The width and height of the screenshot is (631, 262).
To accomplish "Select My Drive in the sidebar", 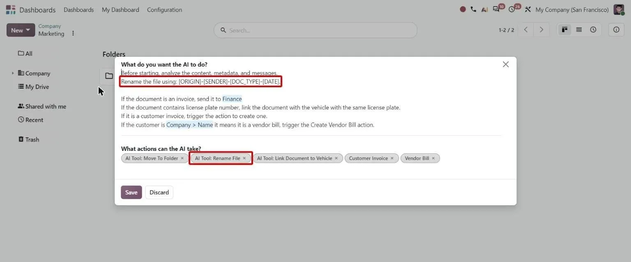I will tap(34, 87).
